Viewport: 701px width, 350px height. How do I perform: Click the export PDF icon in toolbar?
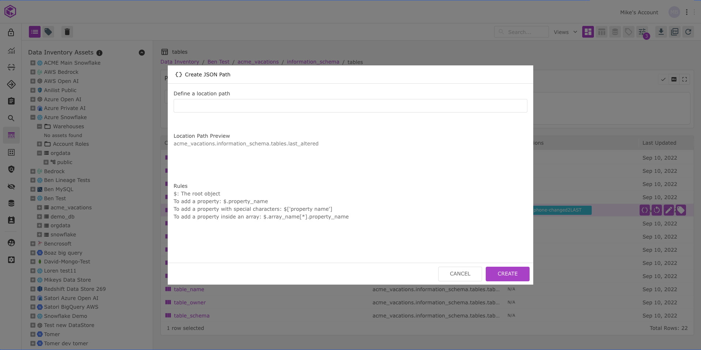[675, 32]
